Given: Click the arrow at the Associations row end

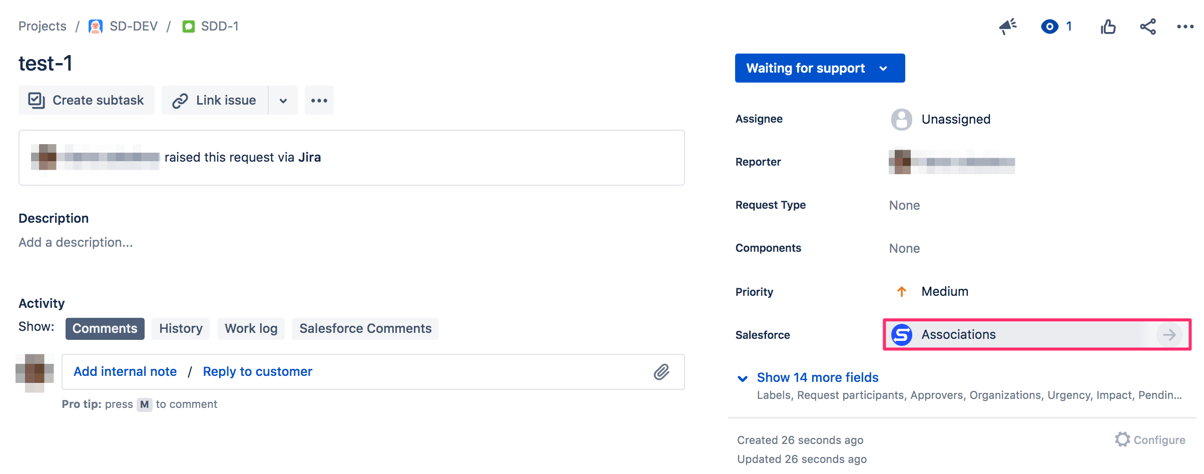Looking at the screenshot, I should tap(1169, 335).
